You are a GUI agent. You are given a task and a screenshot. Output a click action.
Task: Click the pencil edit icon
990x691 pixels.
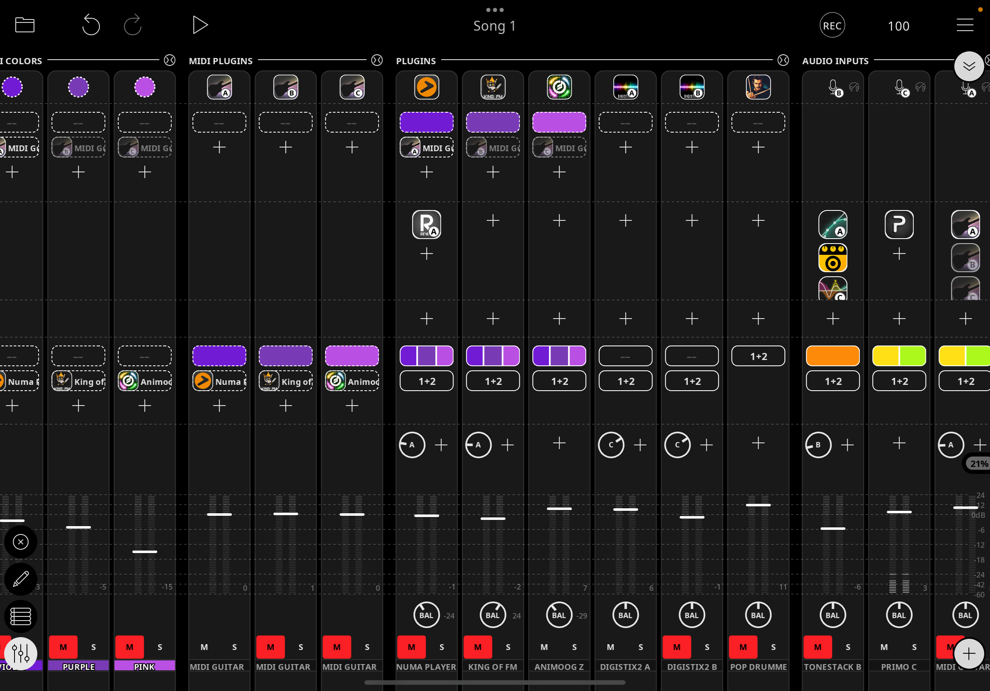click(x=21, y=579)
